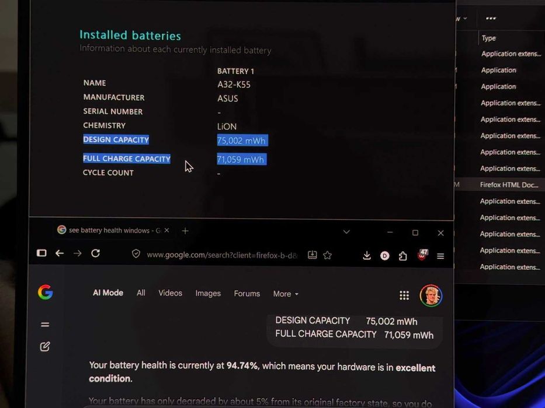Click the 'excellent condition' bold text
Screen dimensions: 545x408
point(262,373)
